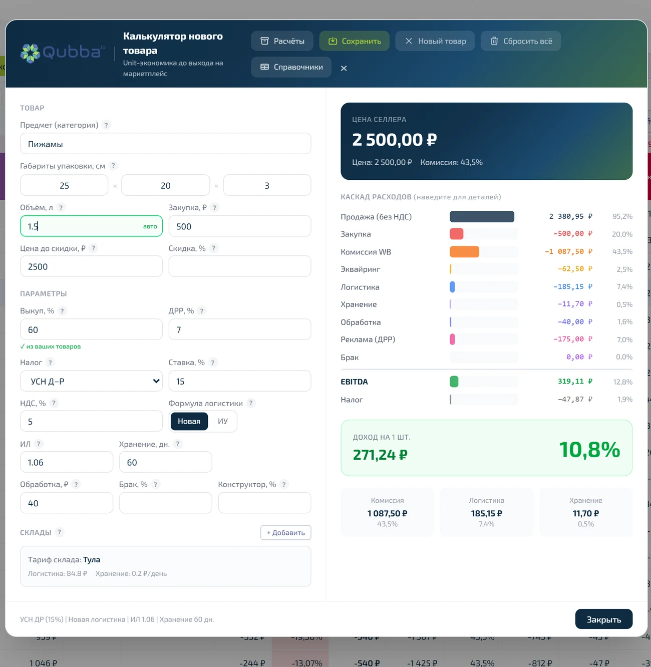Screen dimensions: 651x667
Task: Click the X close icon near Справочники
Action: (344, 68)
